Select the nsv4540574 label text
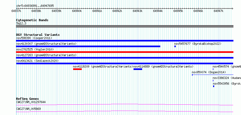 [x=227, y=66]
